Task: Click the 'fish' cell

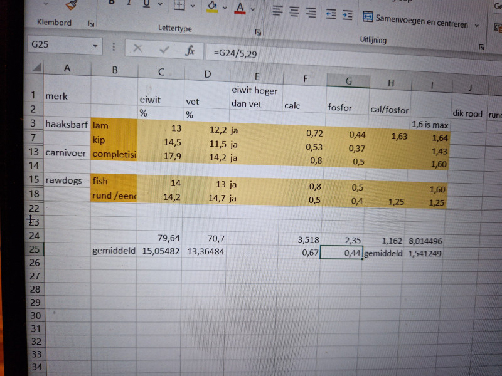Action: [114, 181]
